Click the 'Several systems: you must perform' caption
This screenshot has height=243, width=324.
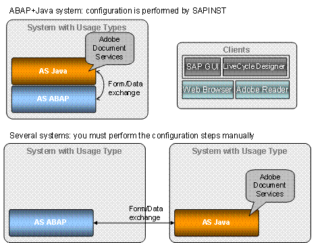pyautogui.click(x=132, y=136)
